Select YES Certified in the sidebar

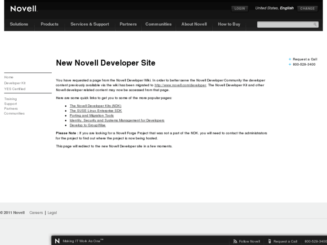point(15,89)
